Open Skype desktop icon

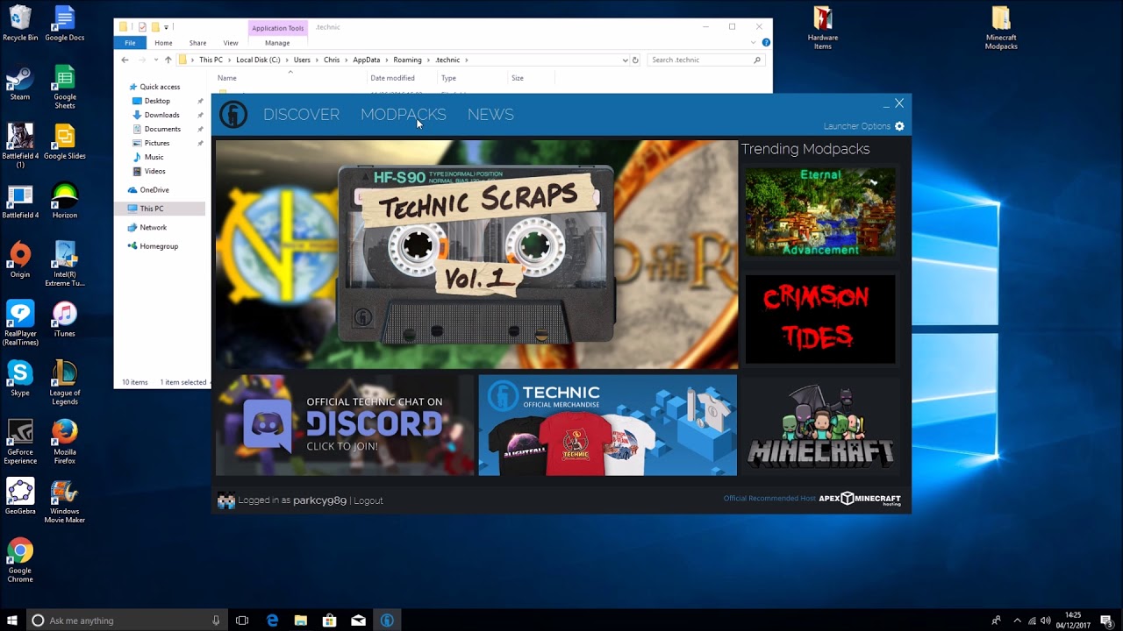coord(20,379)
